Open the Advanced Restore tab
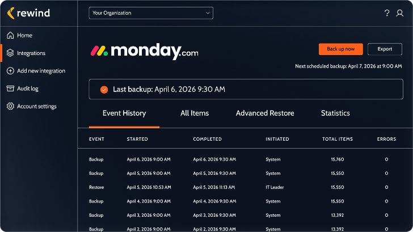The image size is (413, 232). [265, 113]
